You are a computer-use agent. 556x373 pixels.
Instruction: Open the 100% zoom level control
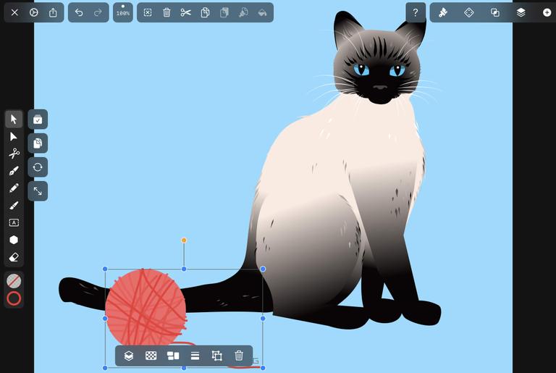click(122, 13)
